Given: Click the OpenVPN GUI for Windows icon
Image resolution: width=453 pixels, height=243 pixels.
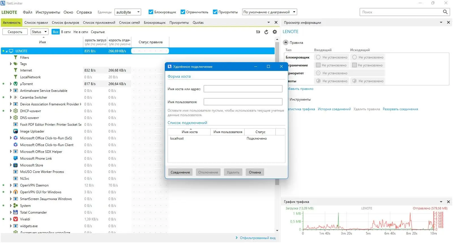Looking at the screenshot, I should coord(16,192).
